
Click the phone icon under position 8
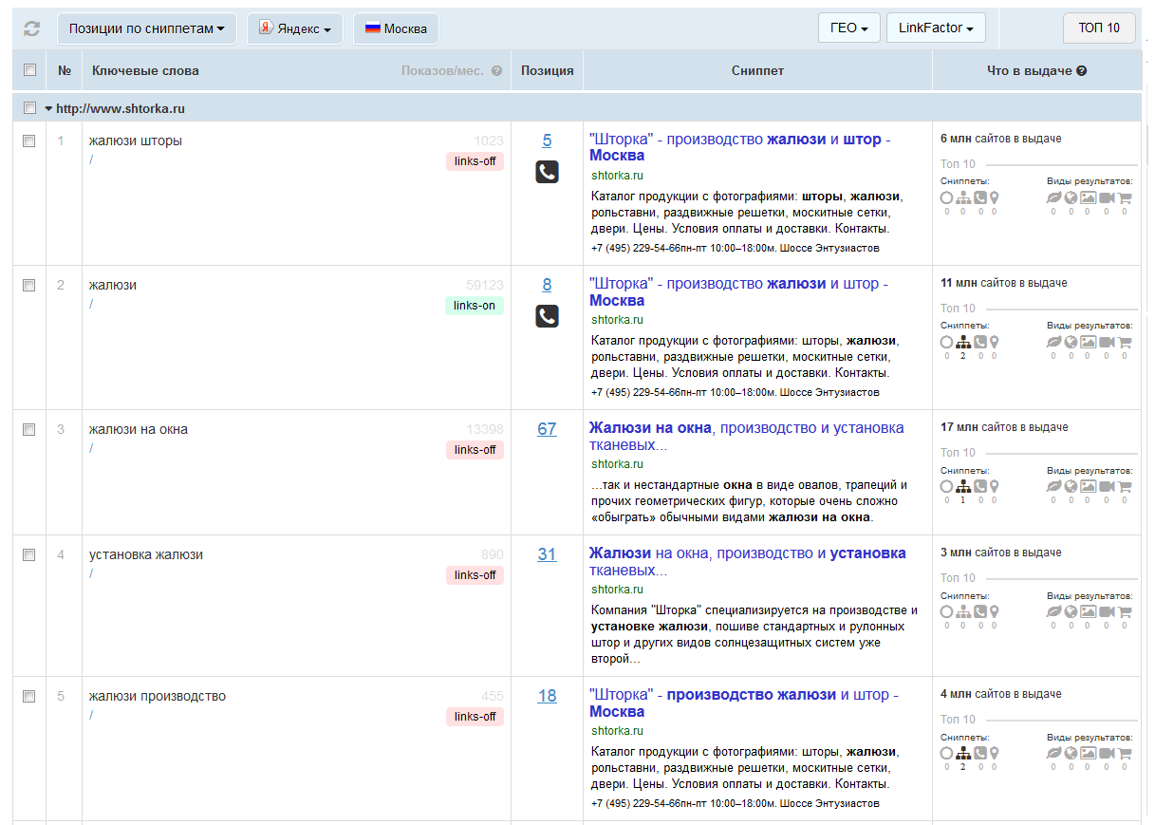point(547,316)
